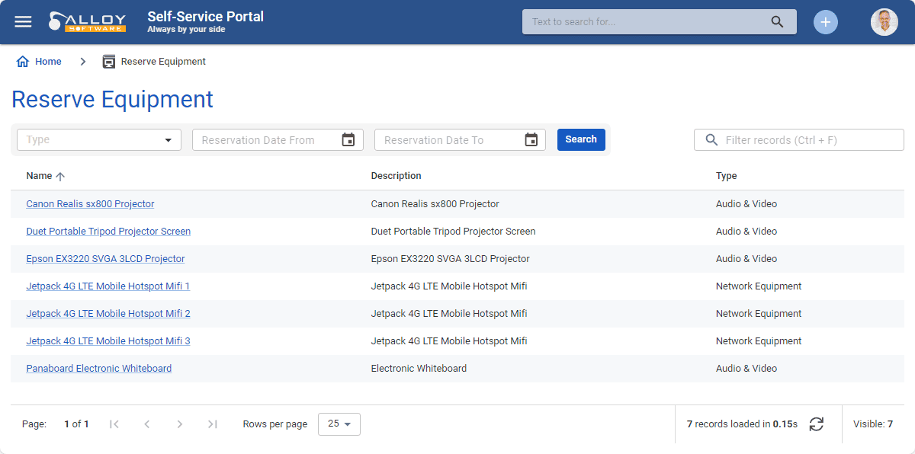Screen dimensions: 915x454
Task: Open the Rows per page dropdown
Action: coord(339,424)
